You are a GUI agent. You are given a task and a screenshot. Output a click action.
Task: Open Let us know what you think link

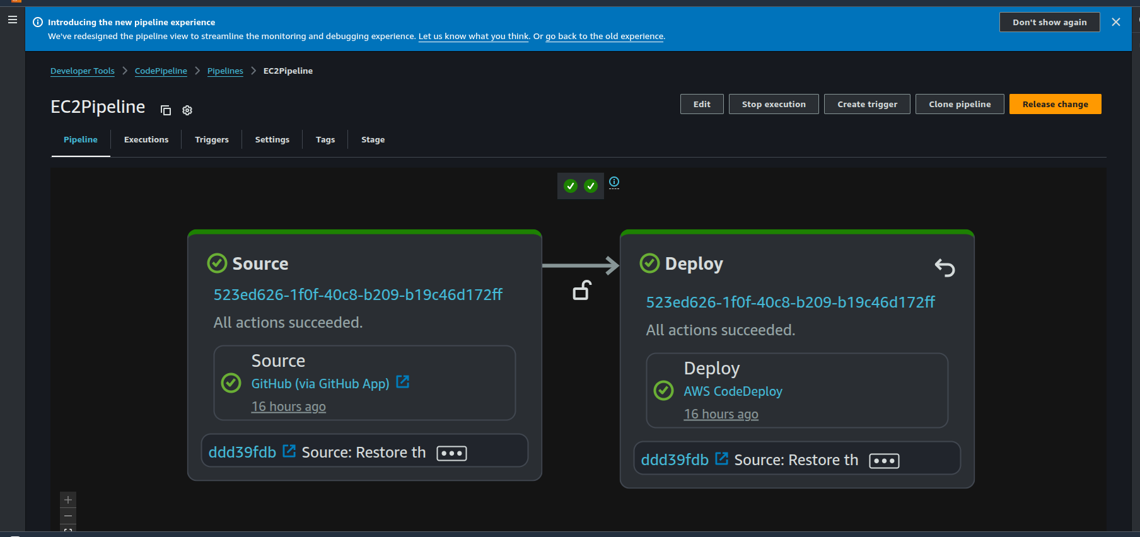474,37
